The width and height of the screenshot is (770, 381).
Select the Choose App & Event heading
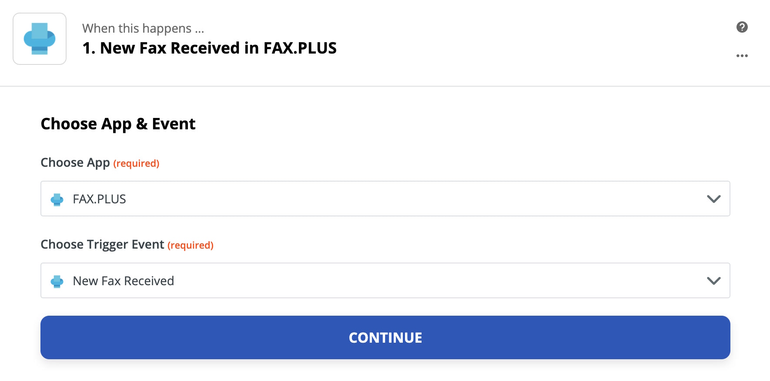(118, 124)
